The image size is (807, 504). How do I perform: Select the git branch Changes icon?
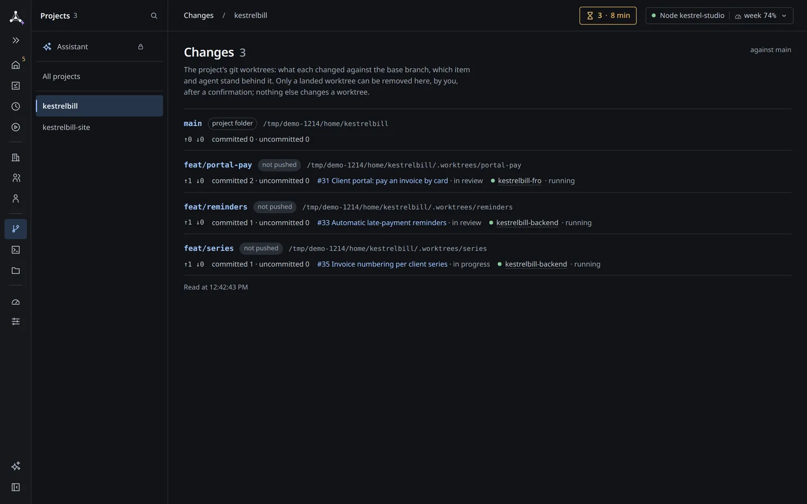tap(16, 229)
